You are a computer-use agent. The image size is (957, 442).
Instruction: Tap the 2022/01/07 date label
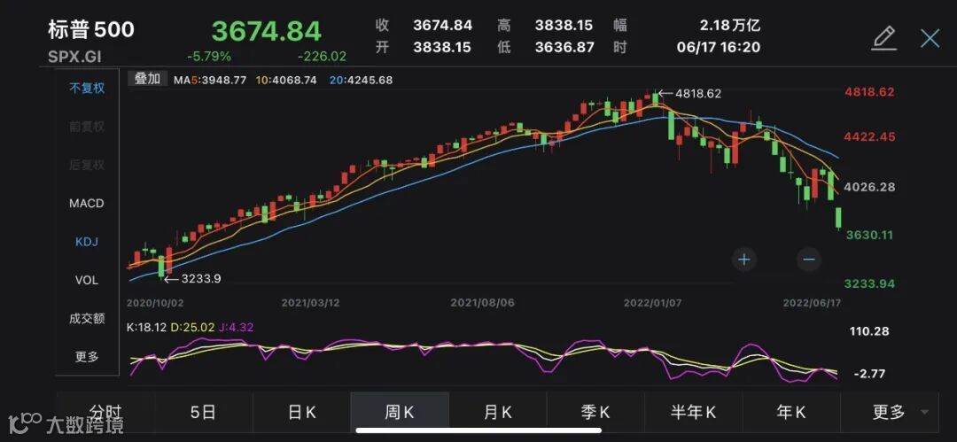click(x=654, y=303)
